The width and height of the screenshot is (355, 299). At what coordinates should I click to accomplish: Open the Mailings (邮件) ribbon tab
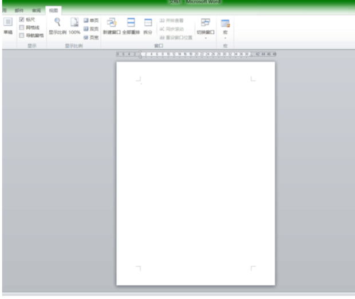(19, 10)
